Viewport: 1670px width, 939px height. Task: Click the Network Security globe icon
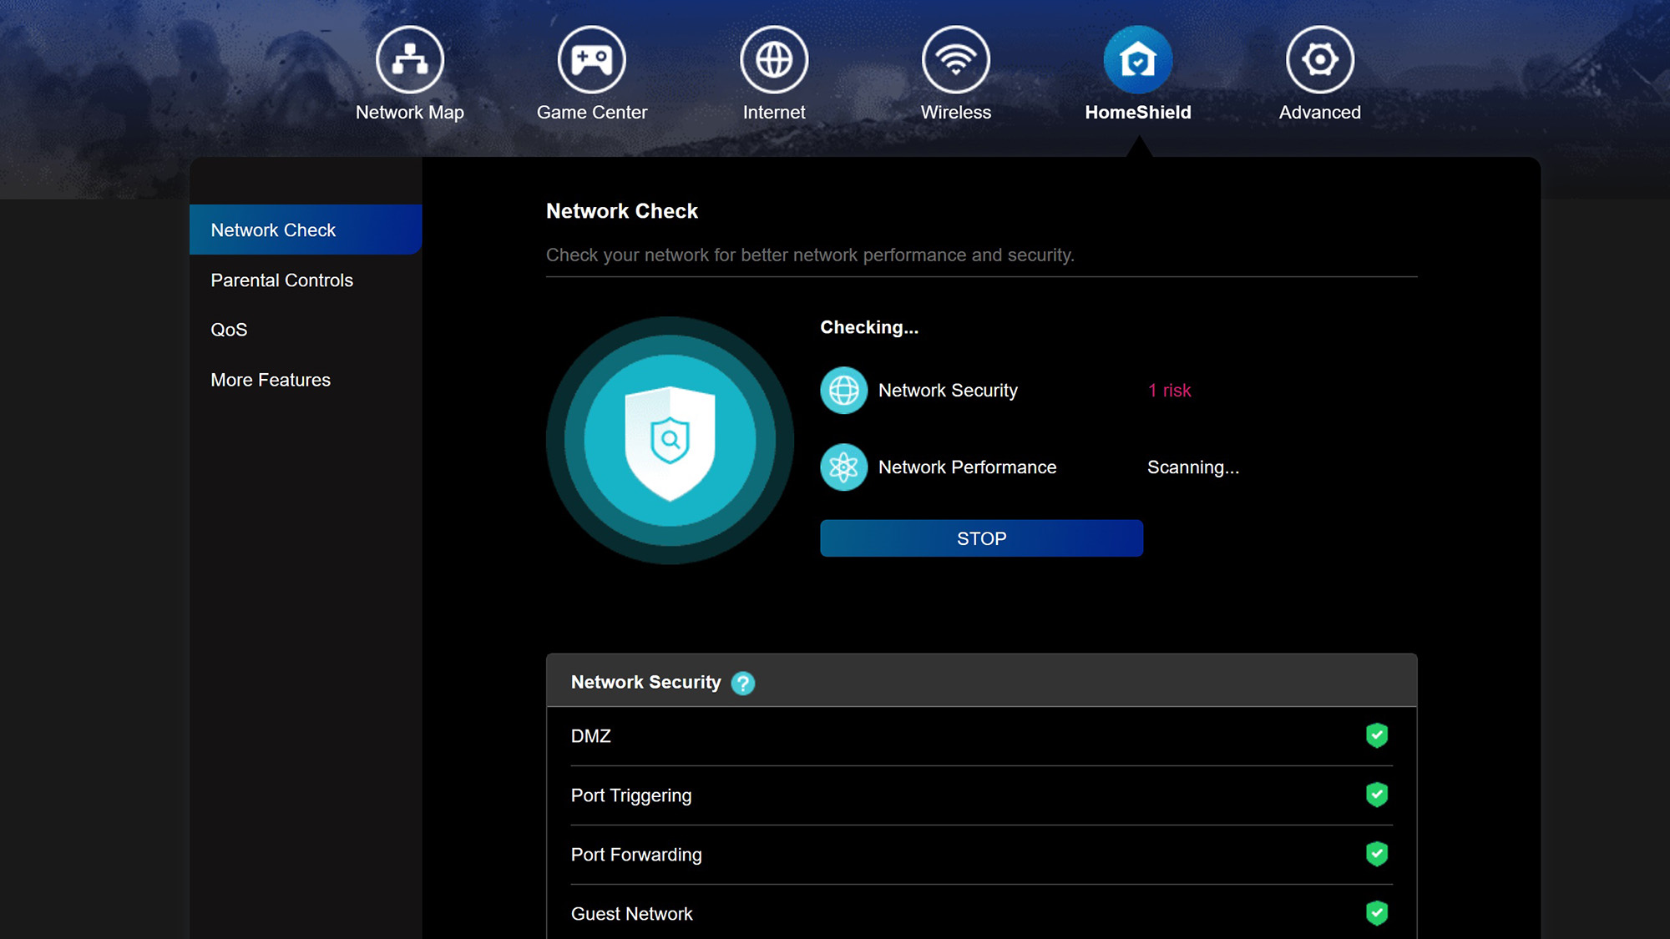click(843, 391)
